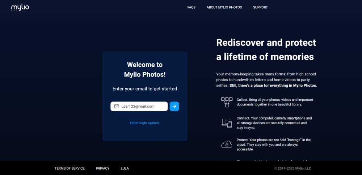Click the Connect description paragraph

tap(274, 123)
